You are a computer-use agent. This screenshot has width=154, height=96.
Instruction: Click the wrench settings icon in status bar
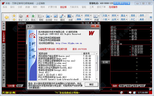click(150, 89)
